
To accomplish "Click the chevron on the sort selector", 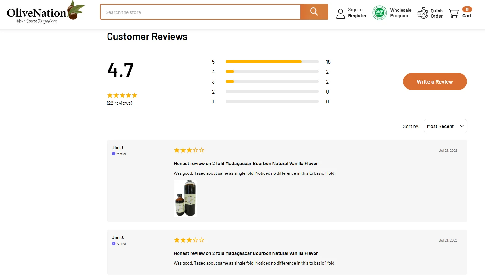I will pyautogui.click(x=461, y=126).
